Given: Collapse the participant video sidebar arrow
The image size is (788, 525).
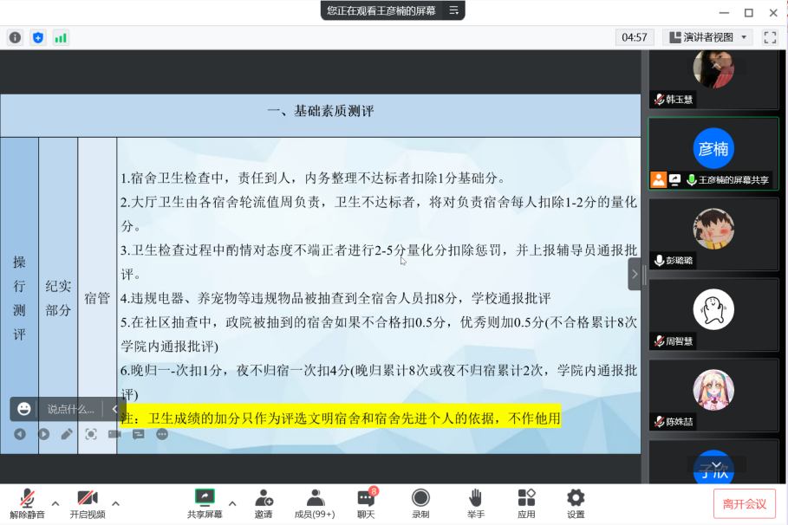Looking at the screenshot, I should click(x=635, y=274).
